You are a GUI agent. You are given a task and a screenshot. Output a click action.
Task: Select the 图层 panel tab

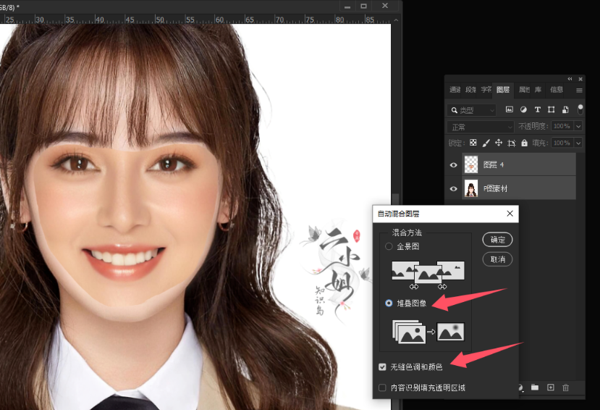[x=503, y=90]
